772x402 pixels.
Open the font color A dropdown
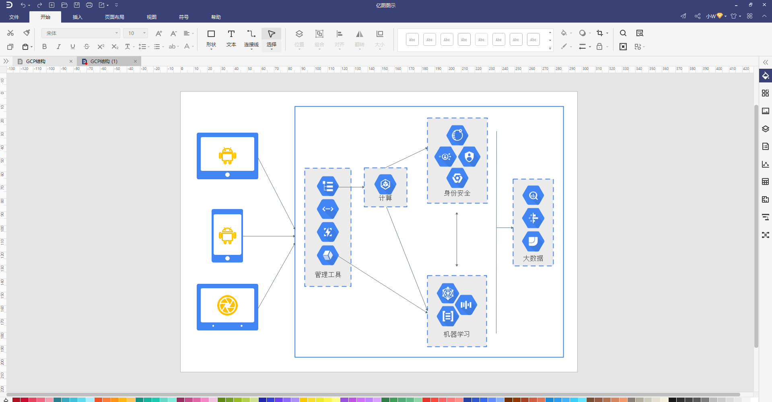[189, 47]
